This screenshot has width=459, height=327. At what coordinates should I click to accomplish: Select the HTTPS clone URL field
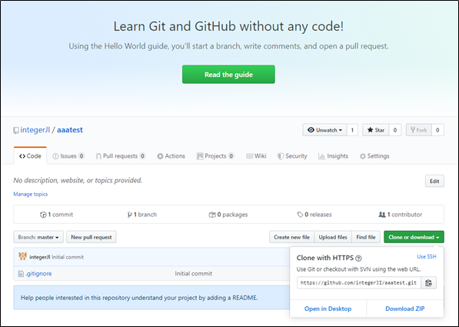(359, 282)
